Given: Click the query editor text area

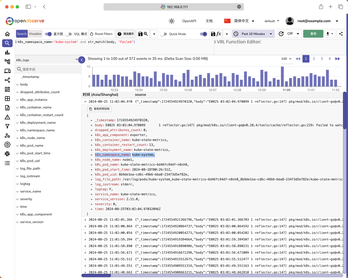Looking at the screenshot, I should (x=114, y=47).
